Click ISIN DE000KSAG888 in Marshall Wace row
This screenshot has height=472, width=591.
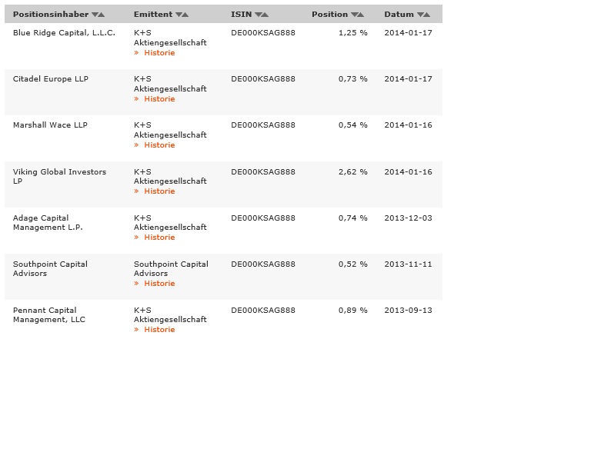point(263,125)
